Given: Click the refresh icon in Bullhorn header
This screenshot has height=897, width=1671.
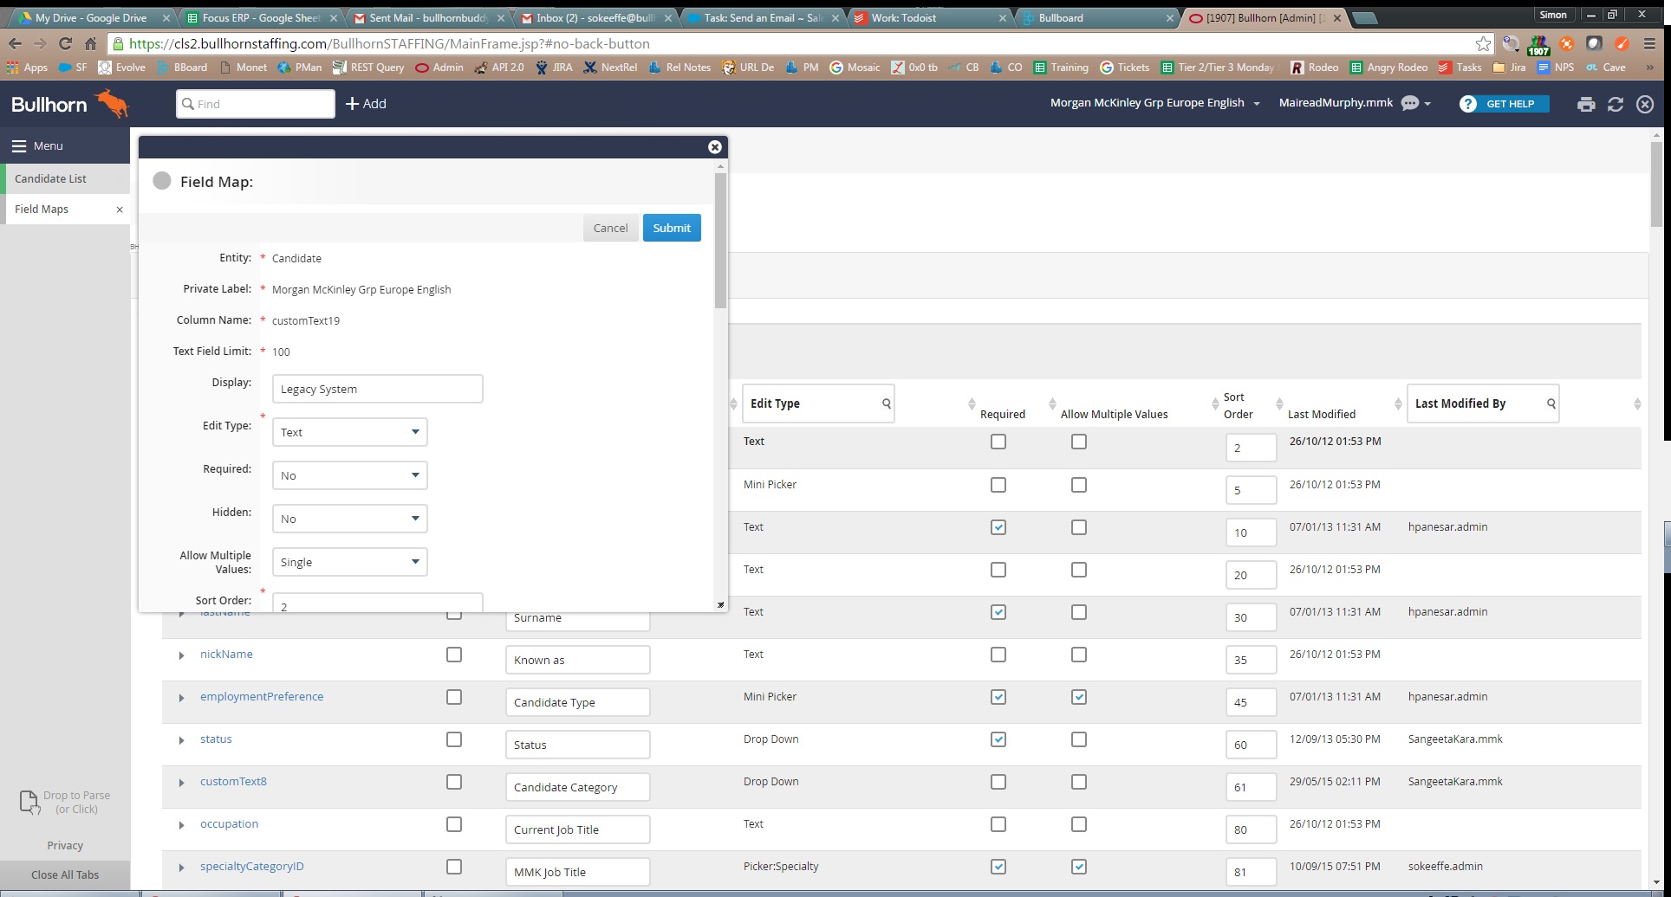Looking at the screenshot, I should 1616,104.
